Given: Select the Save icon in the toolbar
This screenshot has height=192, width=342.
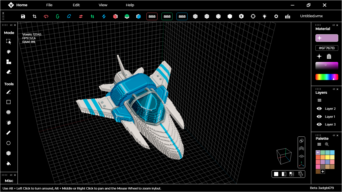Looking at the screenshot, I should (23, 16).
